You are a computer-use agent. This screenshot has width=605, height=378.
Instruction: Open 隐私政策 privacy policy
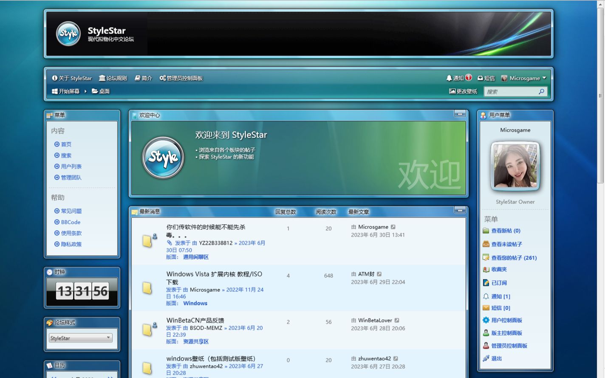[68, 244]
